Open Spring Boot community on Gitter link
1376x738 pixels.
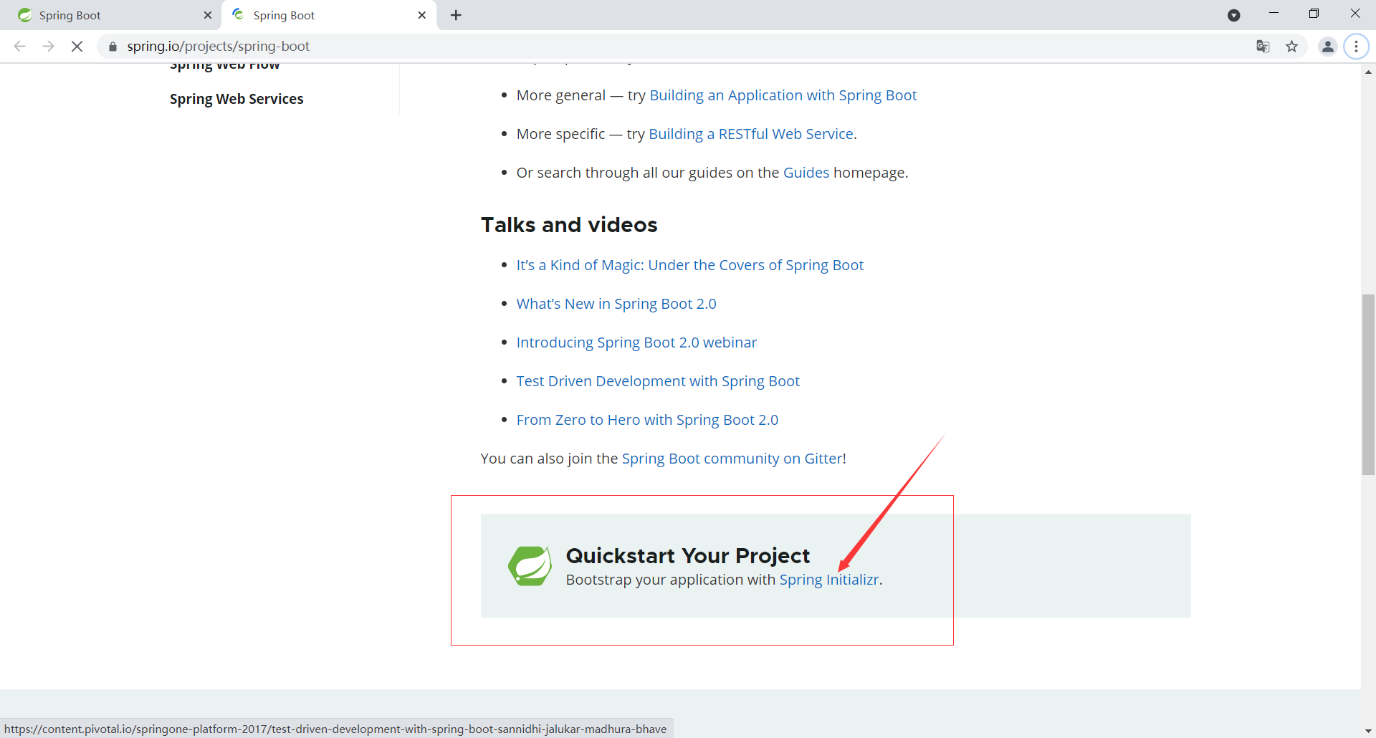click(x=734, y=459)
